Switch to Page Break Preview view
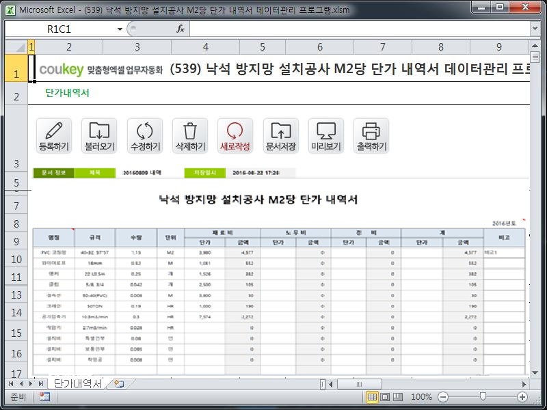547x410 pixels. point(398,397)
